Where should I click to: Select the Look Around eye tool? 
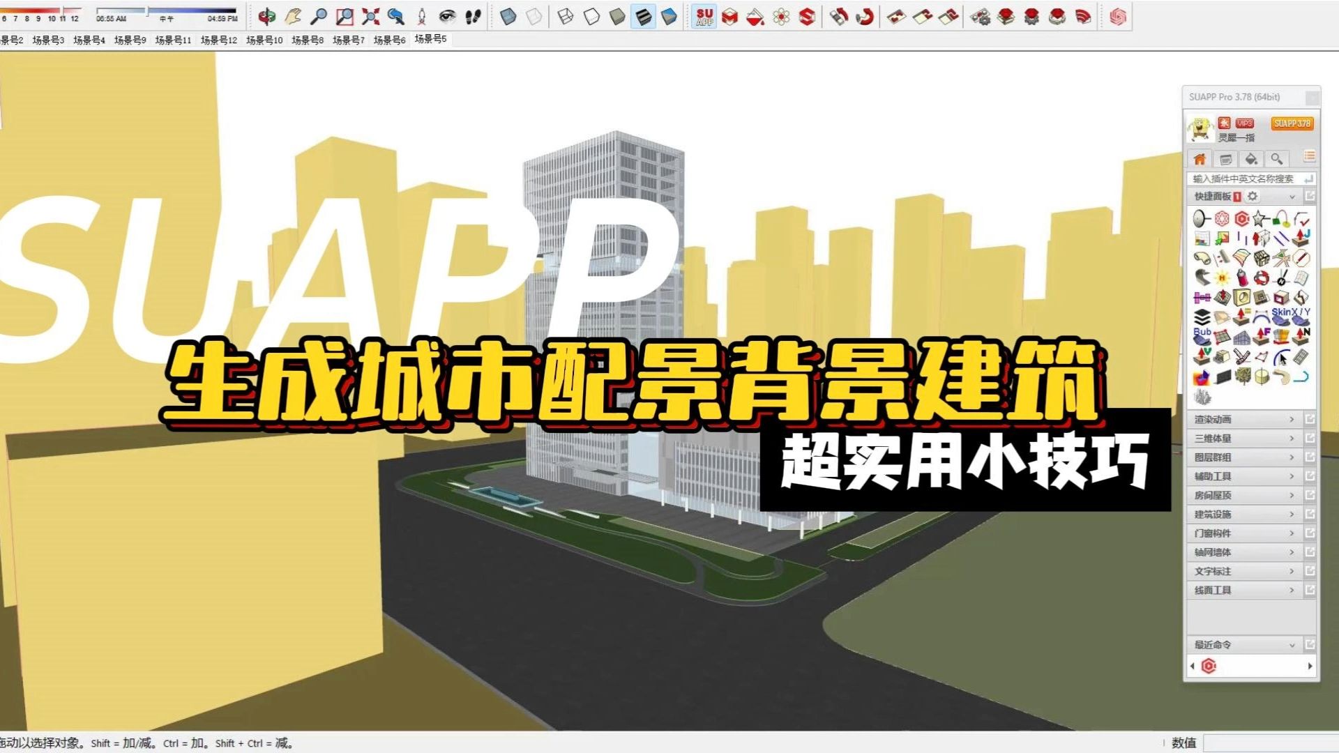point(447,17)
